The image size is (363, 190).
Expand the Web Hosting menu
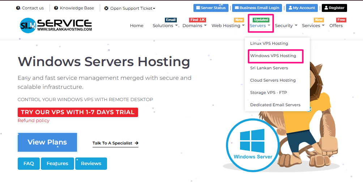click(x=228, y=26)
